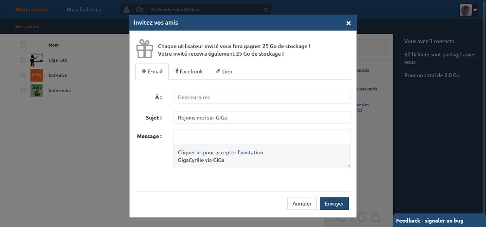Check the bot-comics contact checkbox
Viewport: 486px width, 227px height.
pyautogui.click(x=23, y=90)
